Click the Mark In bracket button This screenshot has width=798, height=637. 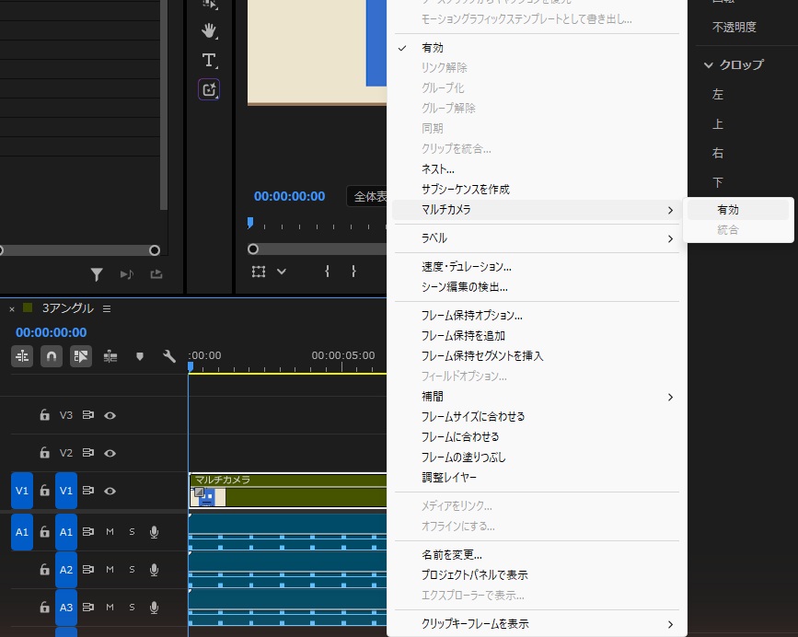(x=327, y=272)
